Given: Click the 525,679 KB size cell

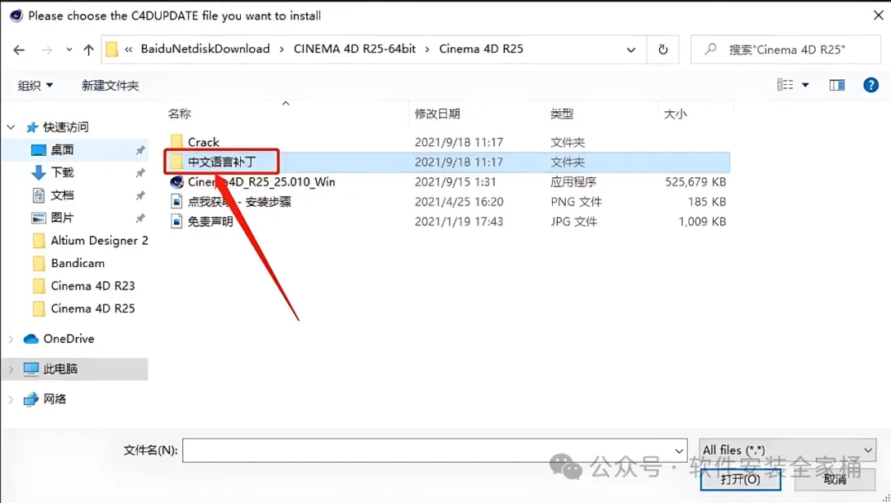Looking at the screenshot, I should click(695, 182).
